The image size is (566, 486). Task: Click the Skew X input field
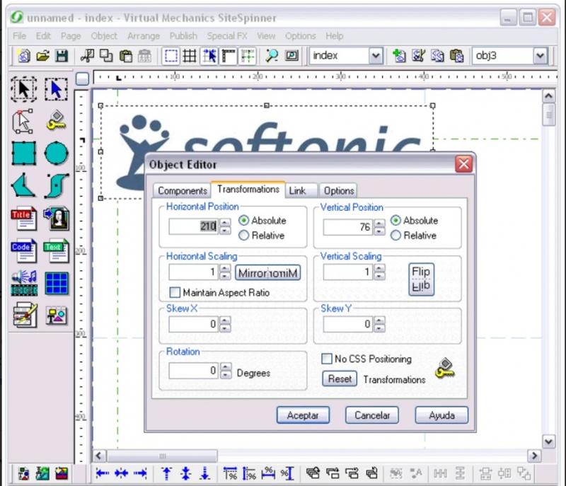click(193, 324)
